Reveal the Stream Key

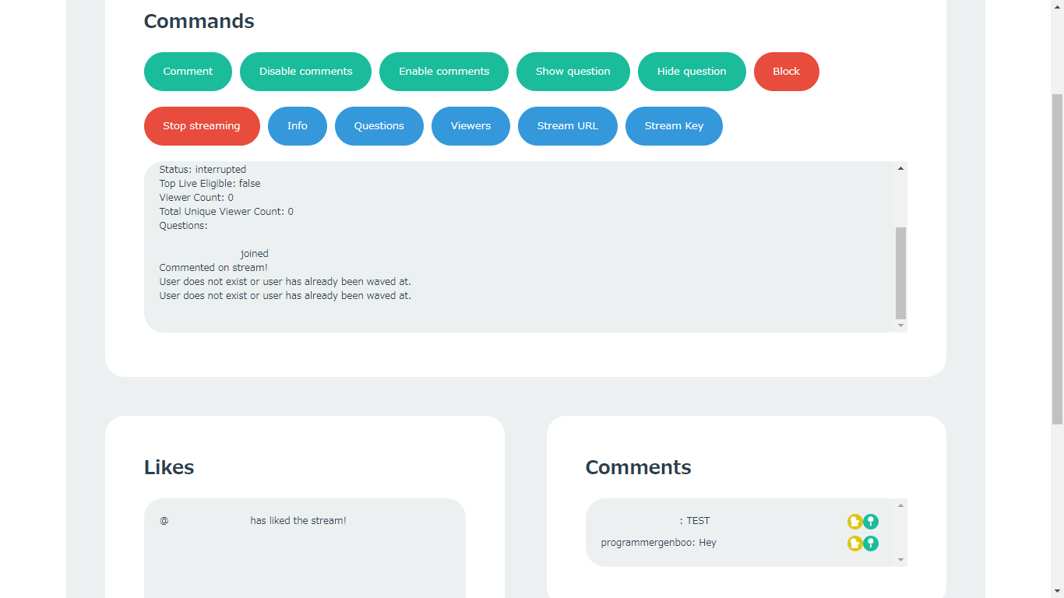click(x=674, y=126)
